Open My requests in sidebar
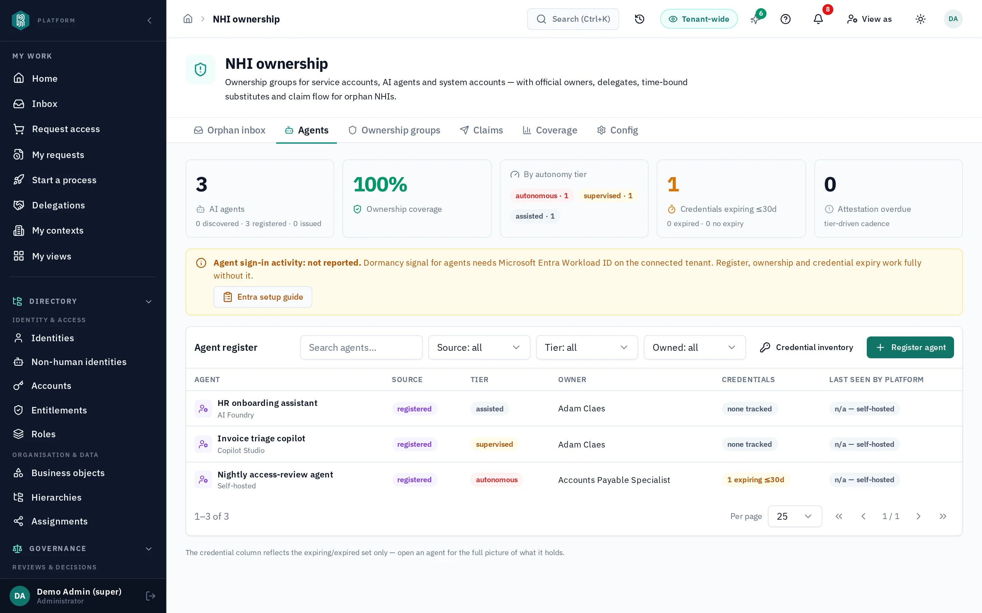 click(x=83, y=155)
